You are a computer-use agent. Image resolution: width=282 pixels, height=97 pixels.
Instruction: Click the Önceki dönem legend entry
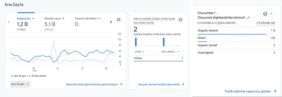coord(37,76)
